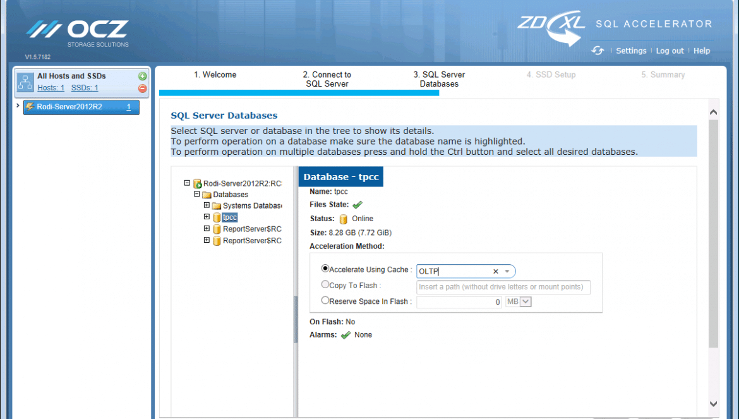
Task: Expand the Systems Databases node
Action: pos(207,205)
